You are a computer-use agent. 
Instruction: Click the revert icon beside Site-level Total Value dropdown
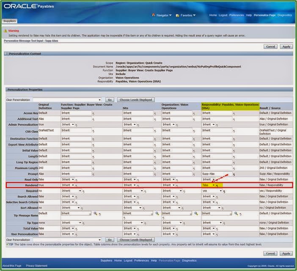pyautogui.click(x=138, y=229)
